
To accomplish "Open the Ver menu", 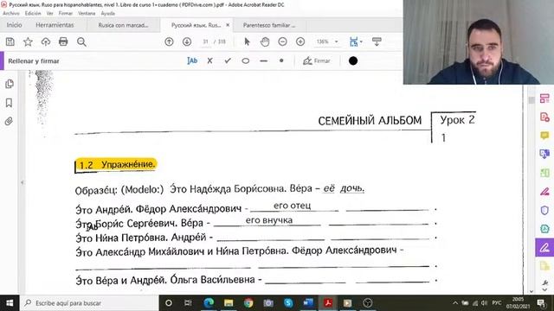I will [x=50, y=14].
